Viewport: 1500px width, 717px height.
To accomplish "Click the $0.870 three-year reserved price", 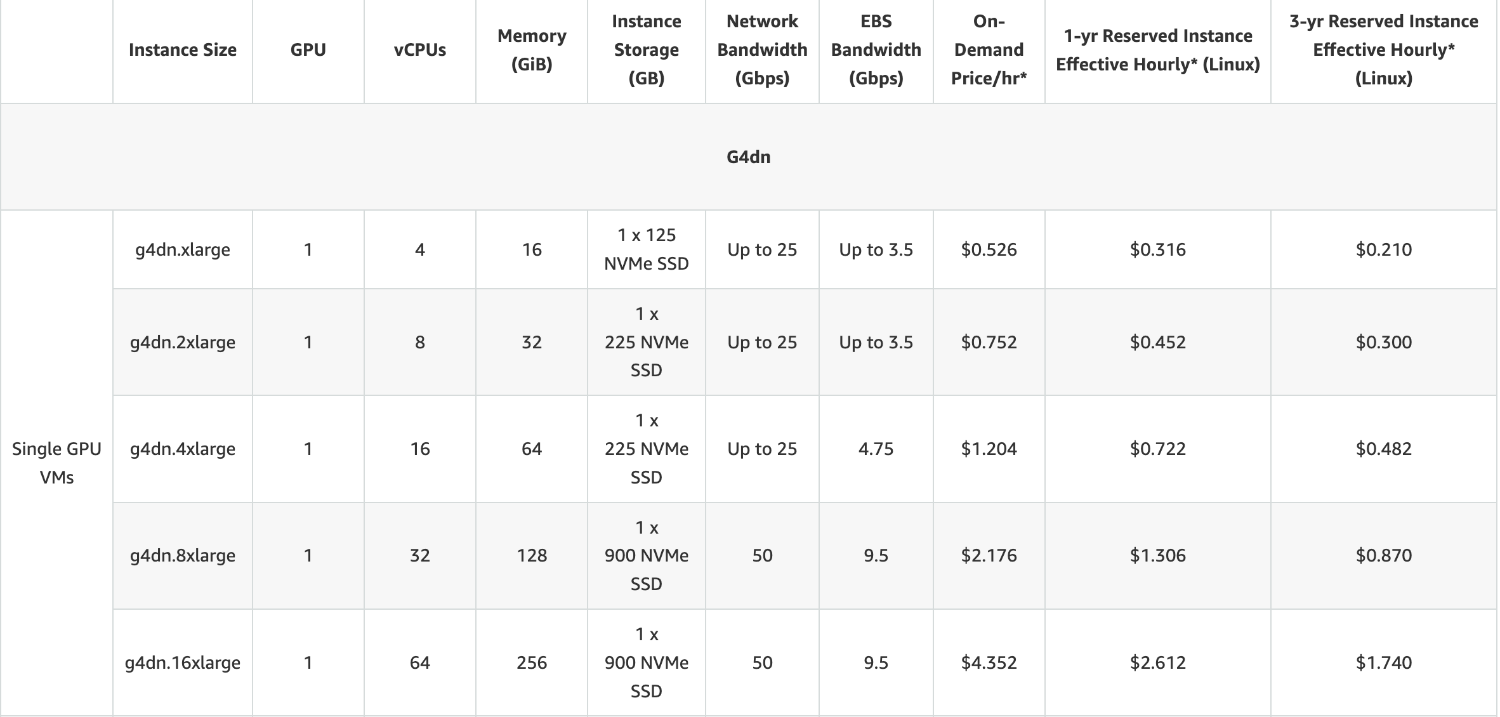I will click(x=1383, y=555).
